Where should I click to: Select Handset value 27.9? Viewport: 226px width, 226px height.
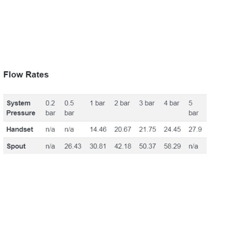[195, 129]
